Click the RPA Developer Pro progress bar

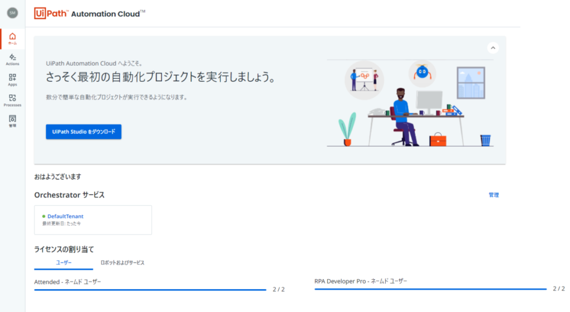[430, 289]
